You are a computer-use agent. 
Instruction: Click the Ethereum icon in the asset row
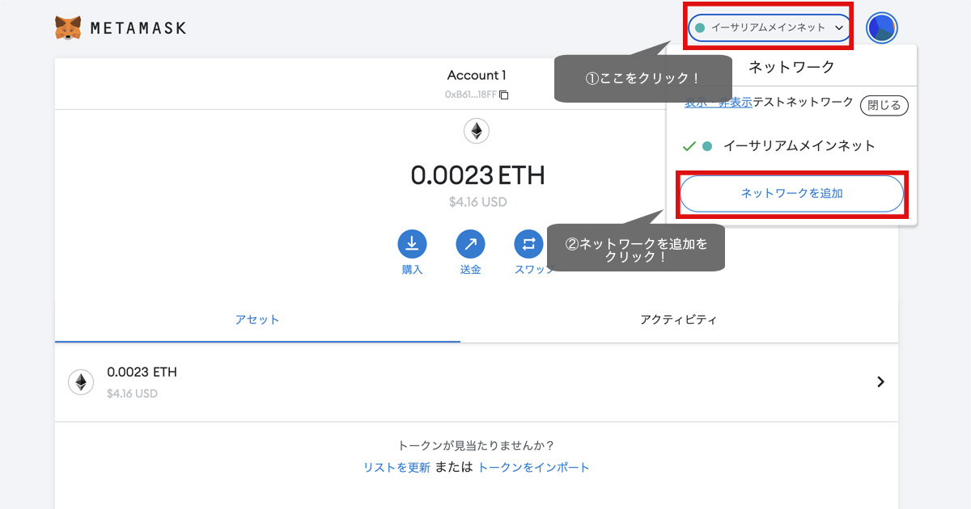click(80, 382)
